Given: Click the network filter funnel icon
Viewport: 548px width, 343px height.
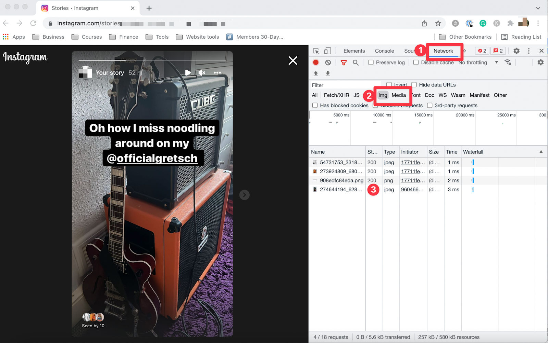Looking at the screenshot, I should [344, 63].
